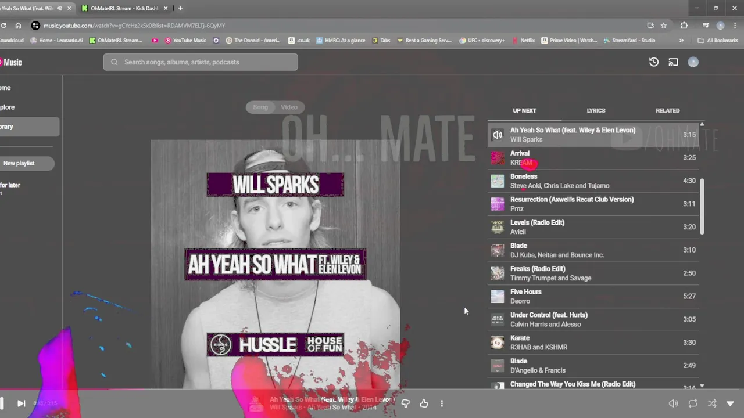The image size is (744, 418).
Task: Open the Deorro artist link
Action: 520,301
